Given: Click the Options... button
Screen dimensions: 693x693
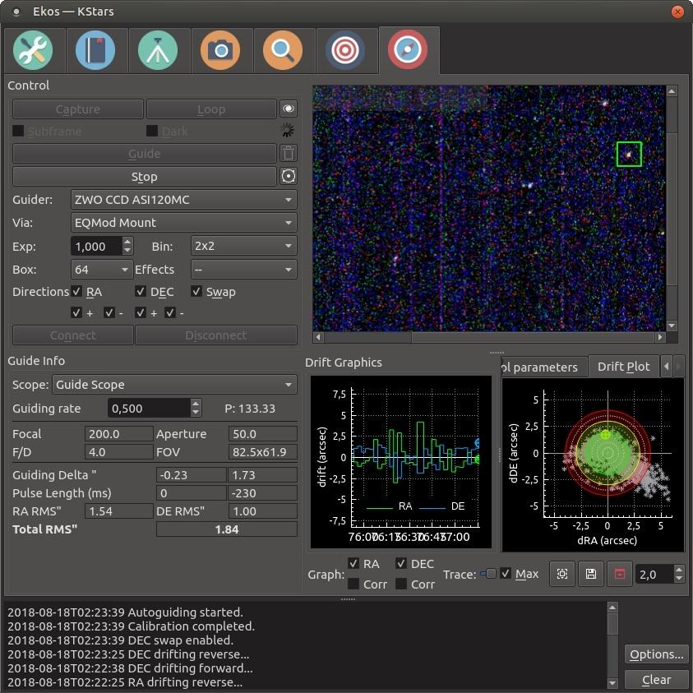Looking at the screenshot, I should [656, 654].
